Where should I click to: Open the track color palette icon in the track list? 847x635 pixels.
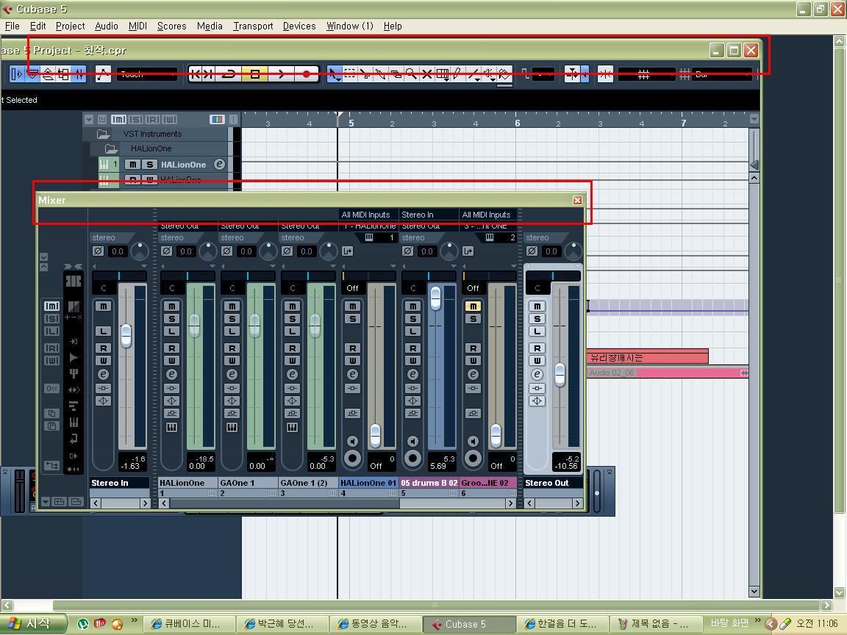click(x=217, y=119)
